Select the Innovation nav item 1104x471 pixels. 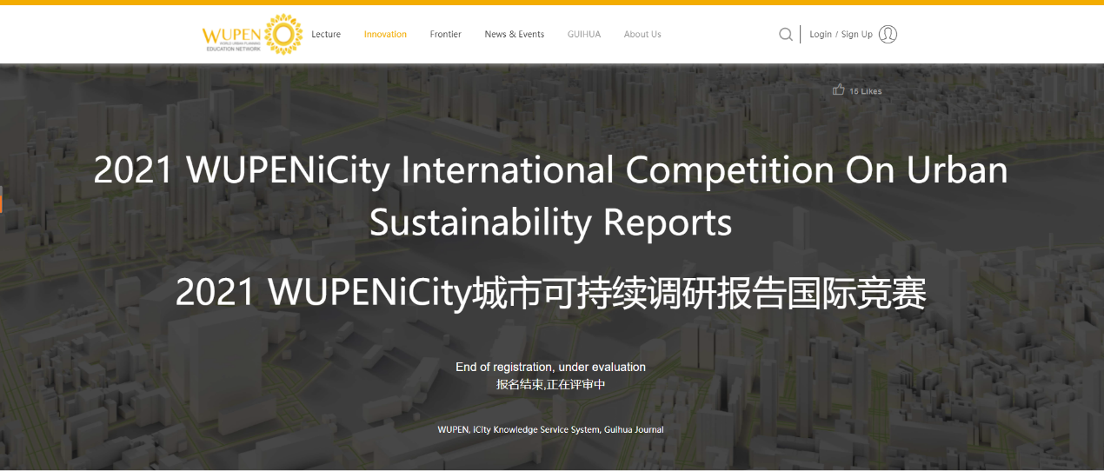tap(385, 35)
